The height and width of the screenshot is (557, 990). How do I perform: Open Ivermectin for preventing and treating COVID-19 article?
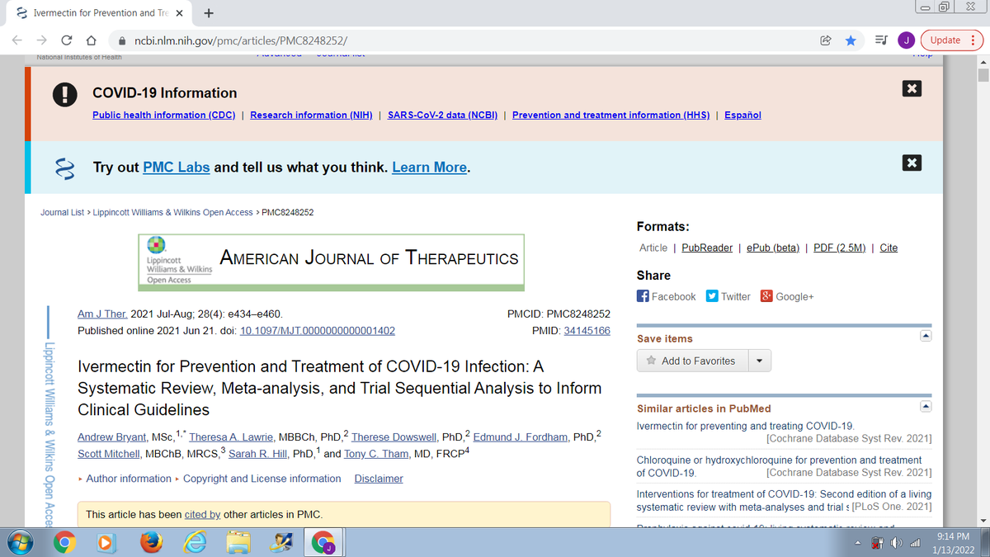[x=745, y=427]
